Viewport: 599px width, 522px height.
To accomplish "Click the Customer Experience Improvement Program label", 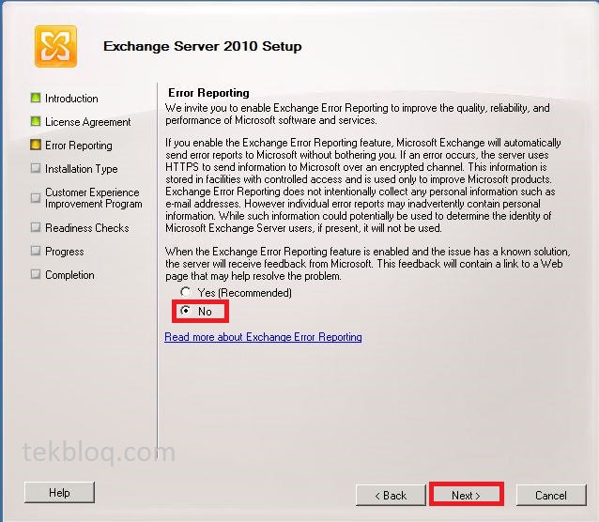I will pos(94,198).
